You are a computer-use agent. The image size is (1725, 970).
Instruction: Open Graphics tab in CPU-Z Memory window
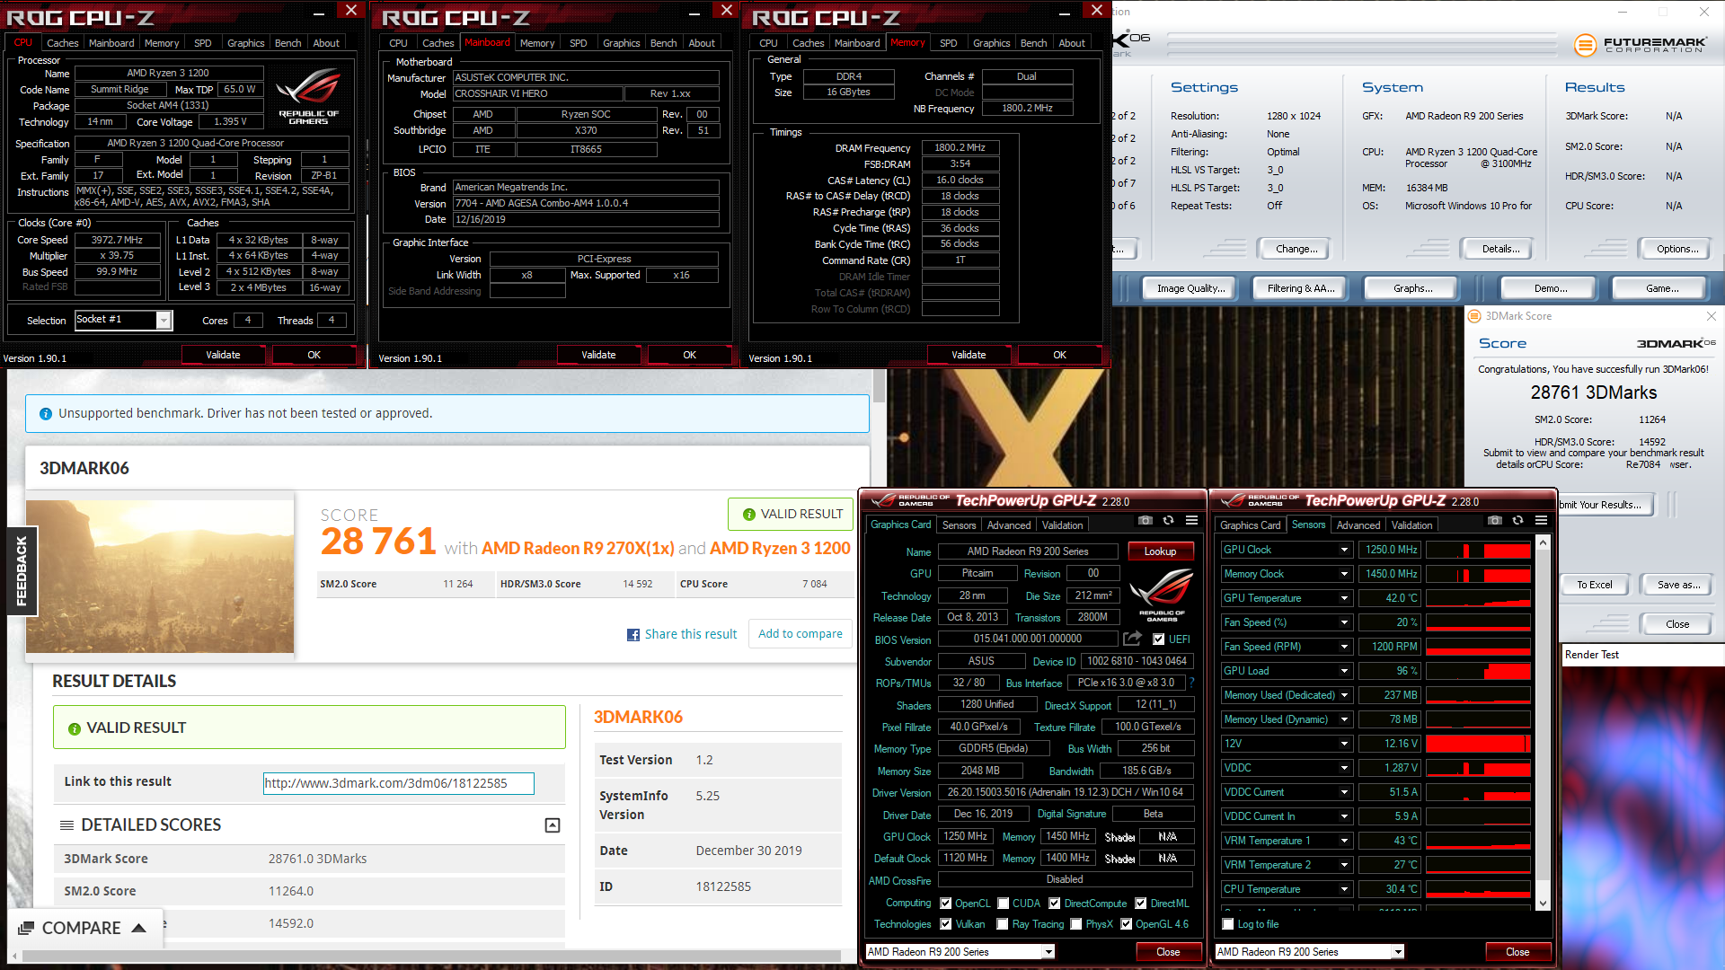point(991,43)
